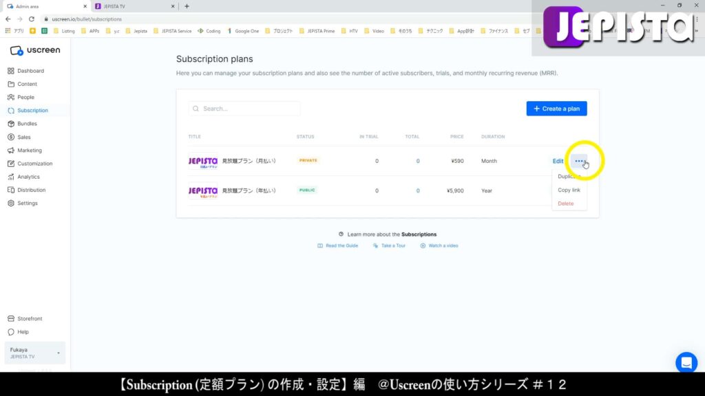Go back using the browser back arrow
705x396 pixels.
pos(8,19)
